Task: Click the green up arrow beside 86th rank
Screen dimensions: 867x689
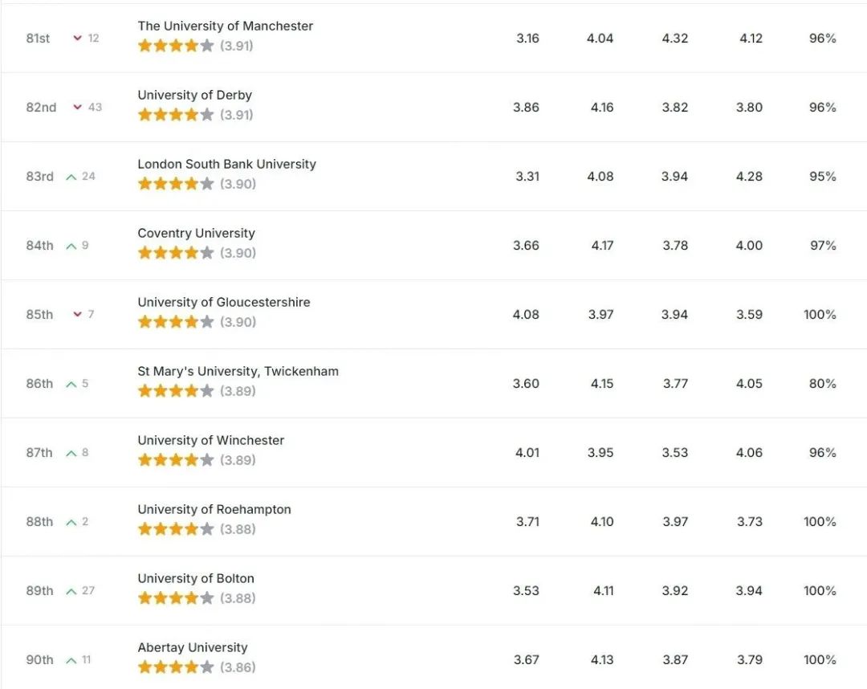Action: (71, 384)
